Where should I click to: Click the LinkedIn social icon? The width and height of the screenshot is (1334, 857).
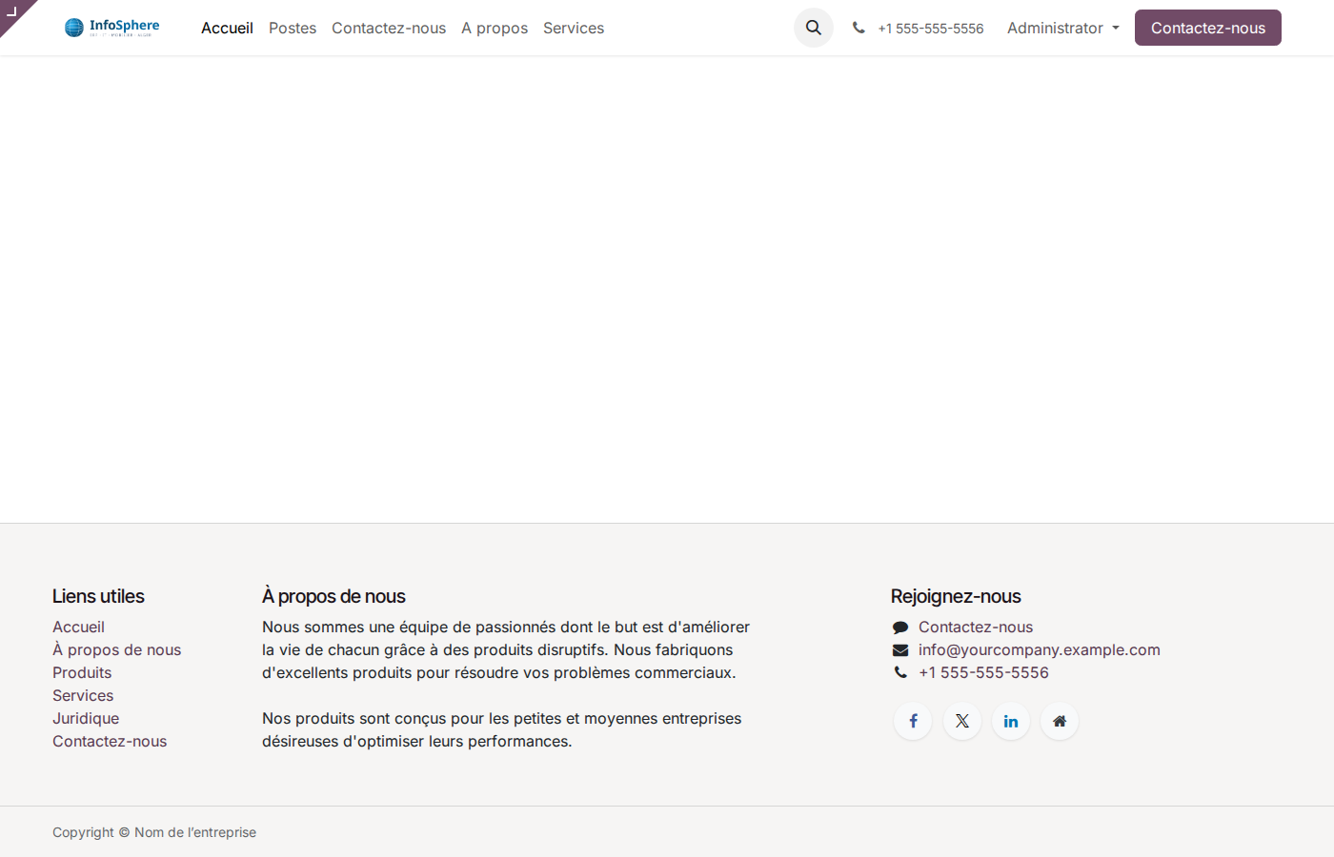point(1010,721)
